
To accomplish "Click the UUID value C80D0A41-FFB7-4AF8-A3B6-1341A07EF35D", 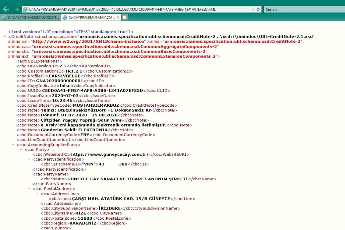I will tap(92, 90).
